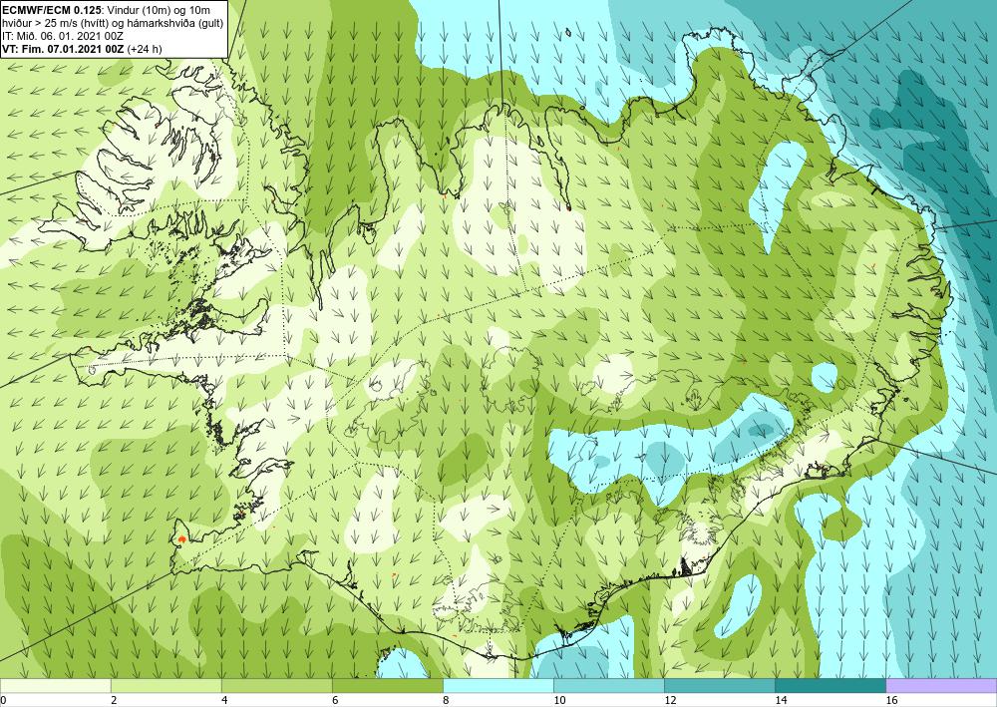The image size is (997, 707).
Task: Click the orange marker on the southwest peninsula
Action: (x=181, y=539)
